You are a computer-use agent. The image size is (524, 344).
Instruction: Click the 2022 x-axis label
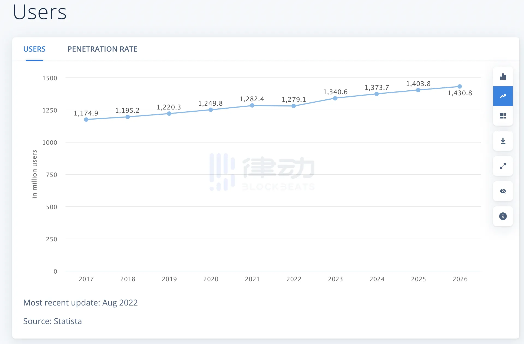(294, 279)
